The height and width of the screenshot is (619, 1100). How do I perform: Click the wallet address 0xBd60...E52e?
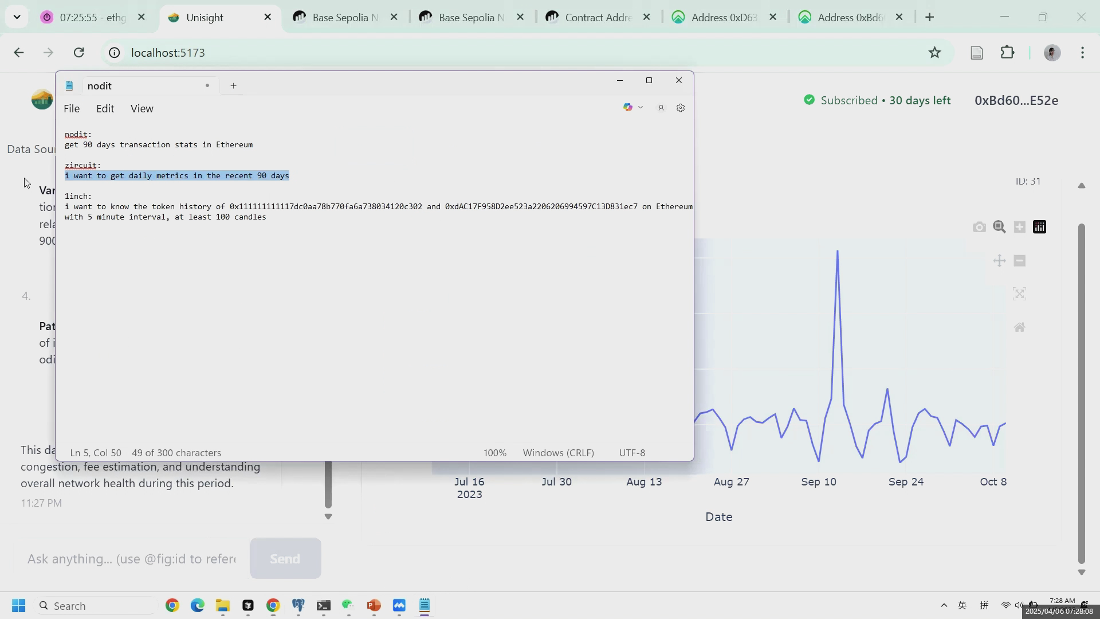tap(1016, 100)
